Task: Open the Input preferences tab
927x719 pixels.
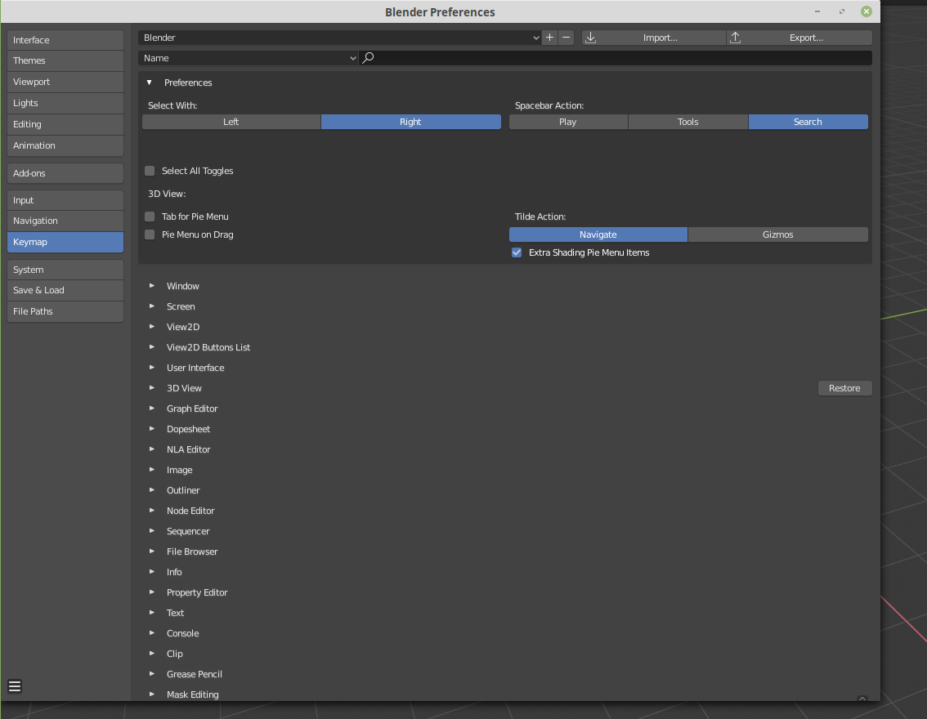Action: coord(65,200)
